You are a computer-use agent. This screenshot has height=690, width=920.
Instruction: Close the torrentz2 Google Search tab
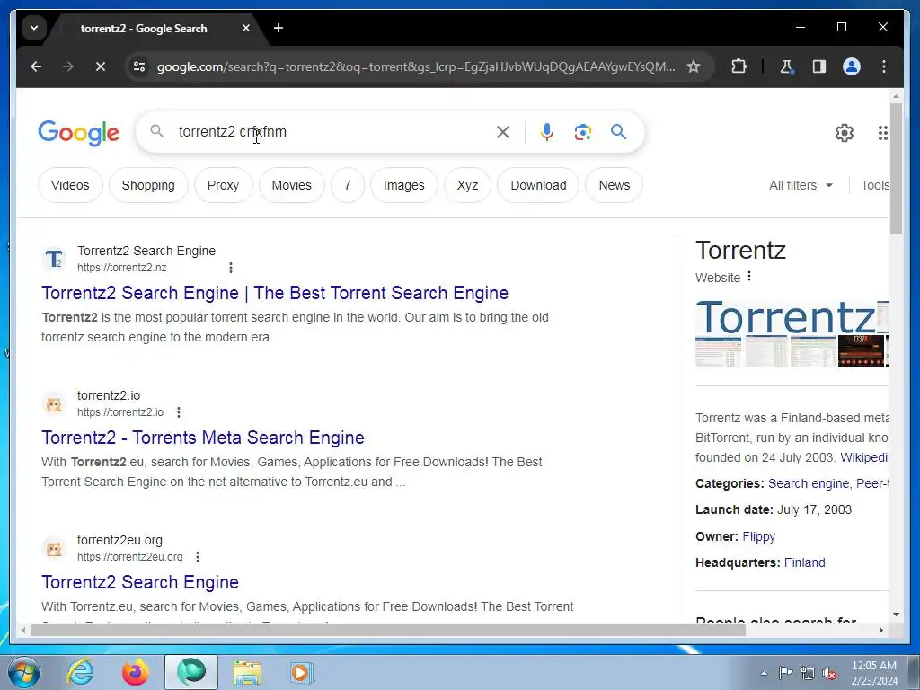pyautogui.click(x=246, y=28)
